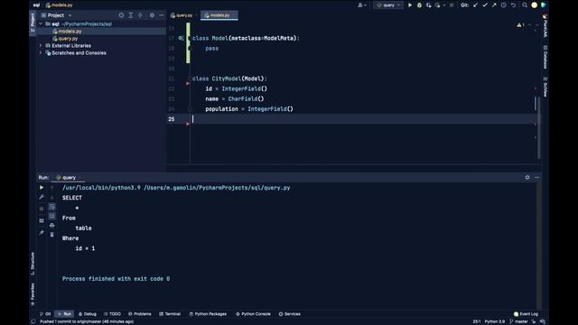Open the Debug tool window

[88, 314]
